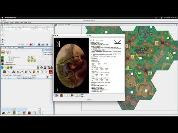Click the +1 toolbar button

point(27,44)
